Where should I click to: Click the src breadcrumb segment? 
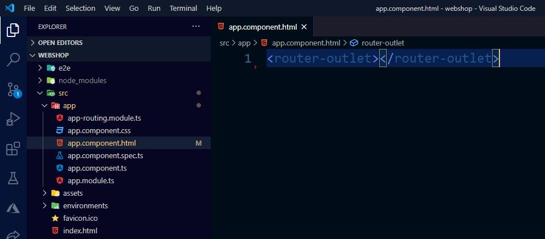[x=224, y=43]
